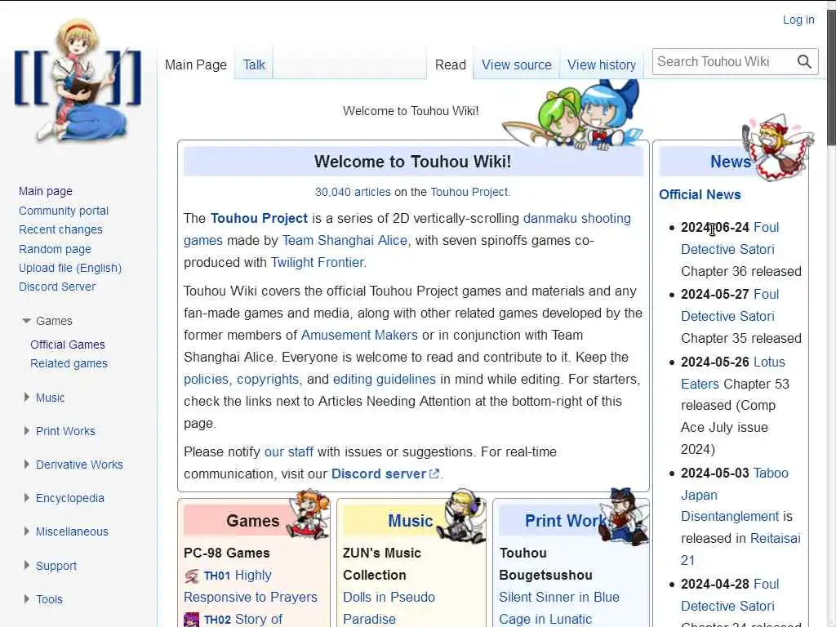The height and width of the screenshot is (627, 836).
Task: Click the external link icon after Discord server
Action: coord(434,474)
